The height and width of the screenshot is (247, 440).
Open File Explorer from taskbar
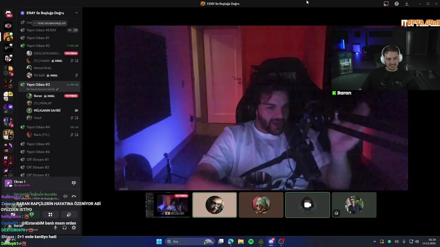241,242
